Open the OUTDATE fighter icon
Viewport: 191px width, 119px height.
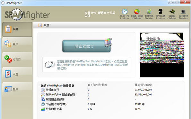pos(183,14)
